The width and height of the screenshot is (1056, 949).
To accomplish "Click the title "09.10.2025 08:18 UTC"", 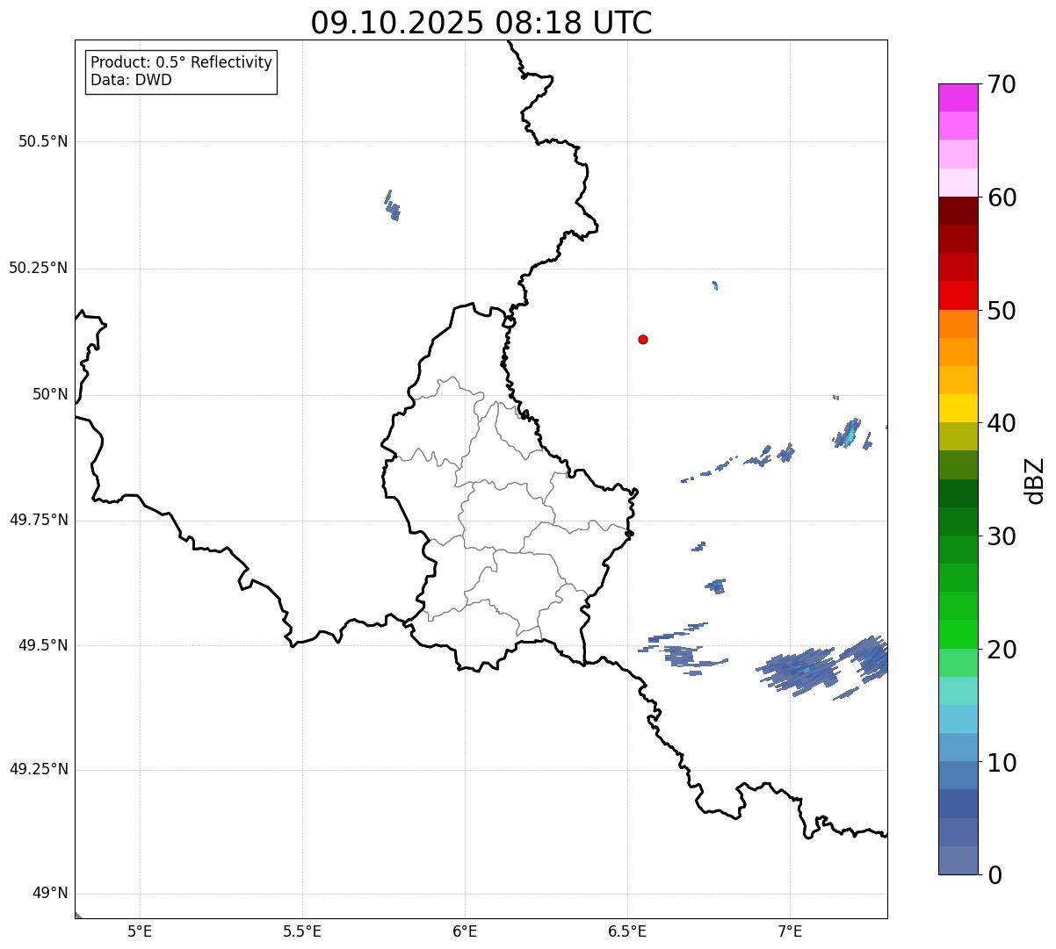I will tap(481, 23).
